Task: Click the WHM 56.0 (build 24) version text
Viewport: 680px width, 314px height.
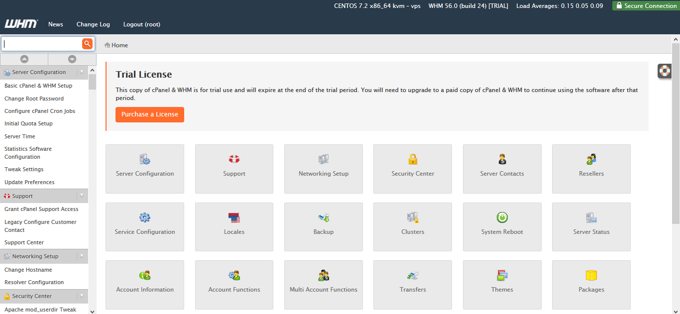Action: click(x=468, y=6)
